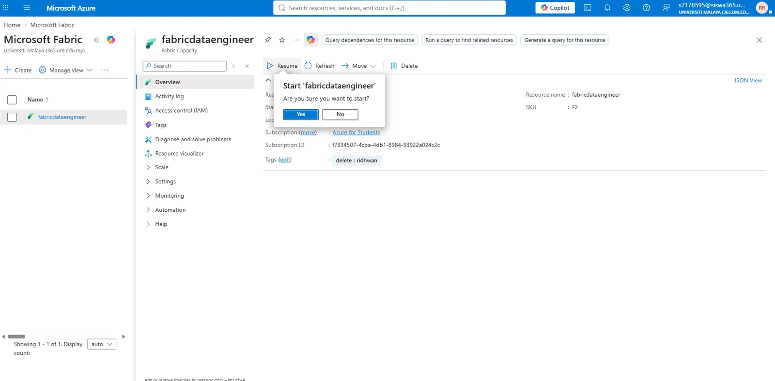Expand the Settings menu group
775x381 pixels.
[x=165, y=181]
